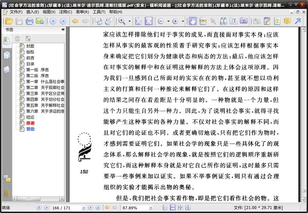Select the hand tool icon
Image resolution: width=308 pixels, height=213 pixels.
point(194,21)
